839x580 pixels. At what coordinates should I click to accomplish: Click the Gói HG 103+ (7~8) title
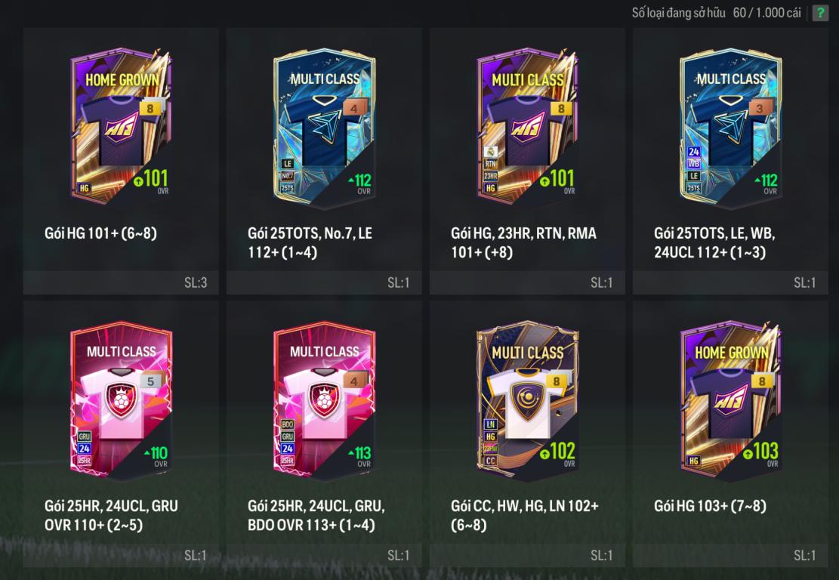pos(710,506)
